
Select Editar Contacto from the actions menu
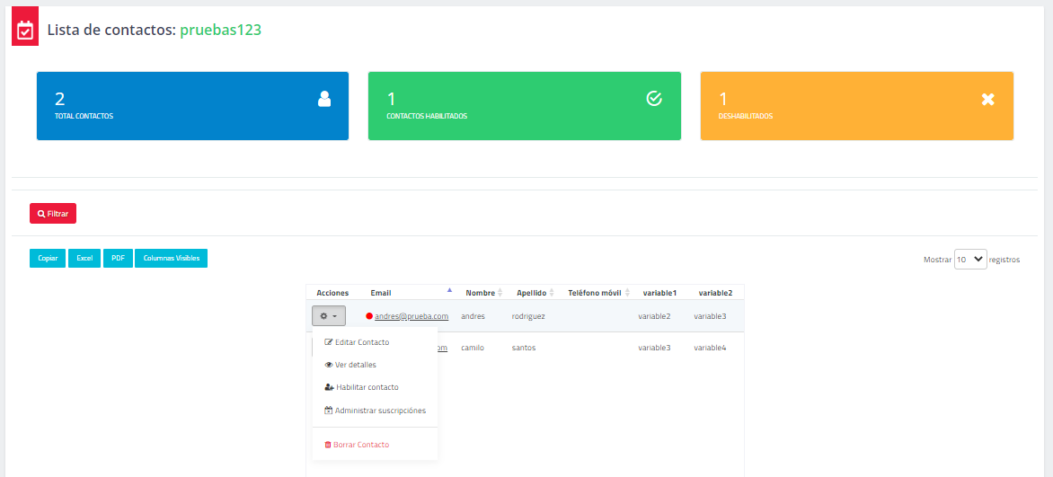click(357, 342)
